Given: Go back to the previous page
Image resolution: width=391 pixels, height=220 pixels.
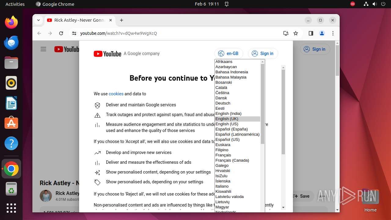Looking at the screenshot, I should pyautogui.click(x=39, y=33).
